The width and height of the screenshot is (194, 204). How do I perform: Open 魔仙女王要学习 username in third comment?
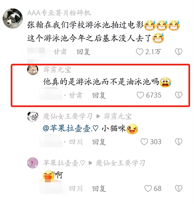point(68,116)
